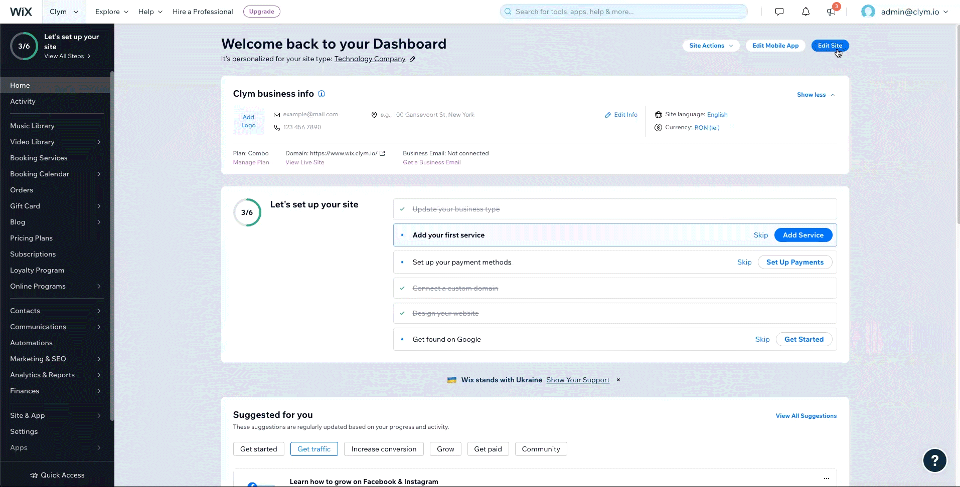Image resolution: width=960 pixels, height=487 pixels.
Task: Click the Currency dollar icon
Action: (659, 128)
